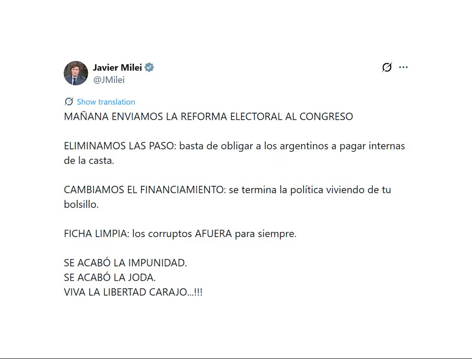
Task: Click the Javier Milei display name
Action: coord(118,67)
